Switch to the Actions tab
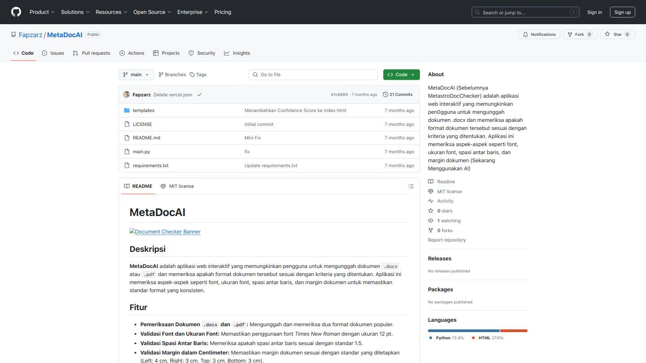The height and width of the screenshot is (363, 646). coord(132,53)
